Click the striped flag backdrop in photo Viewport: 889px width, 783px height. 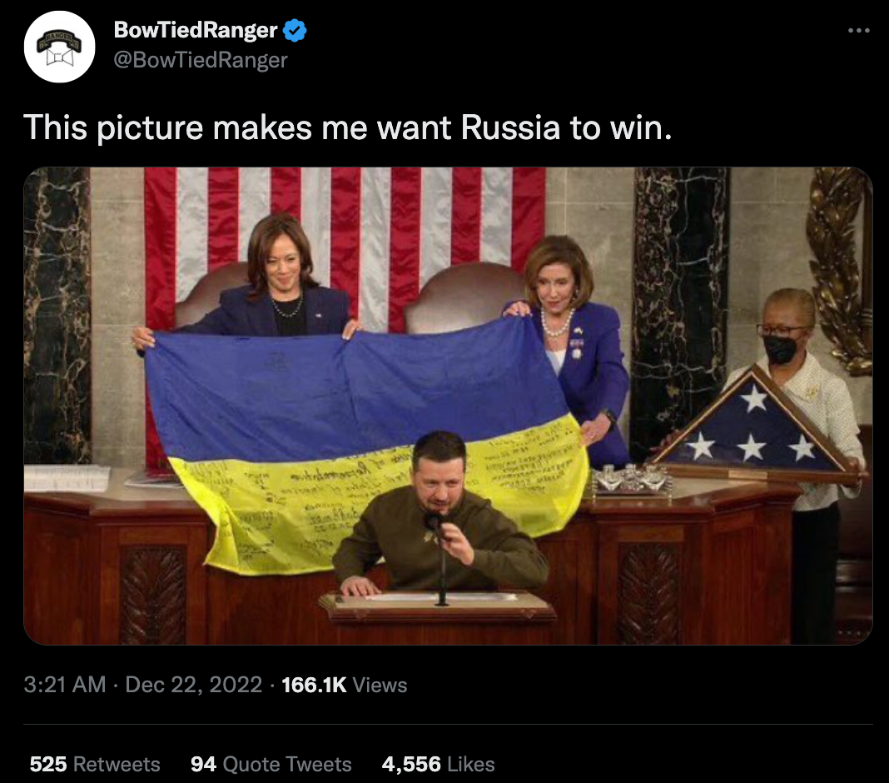coord(344,238)
